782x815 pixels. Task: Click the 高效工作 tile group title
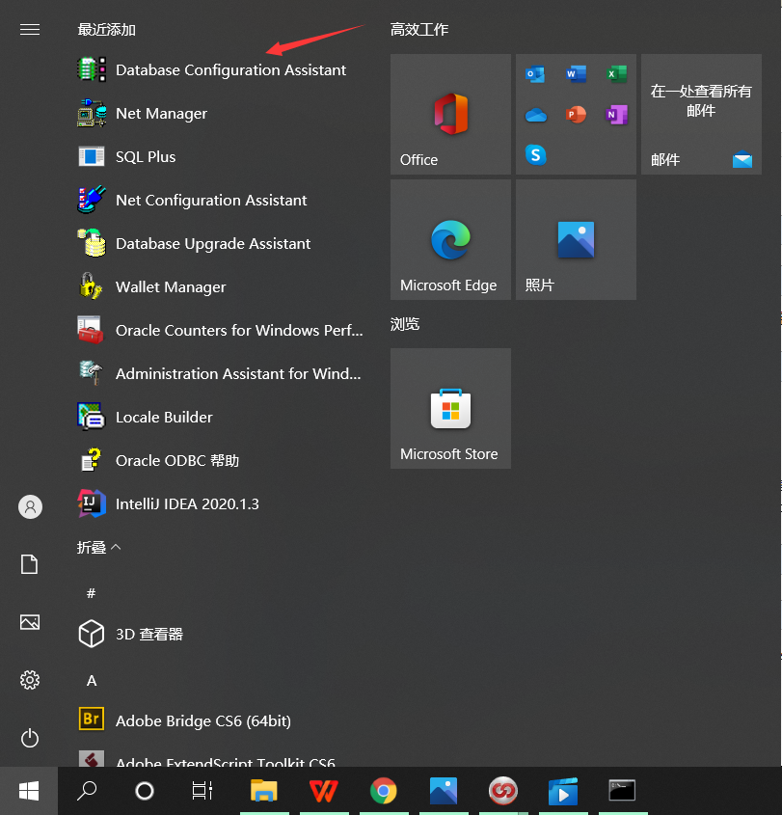point(419,30)
